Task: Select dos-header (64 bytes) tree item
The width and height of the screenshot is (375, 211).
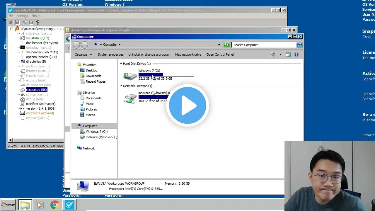Action: 42,43
